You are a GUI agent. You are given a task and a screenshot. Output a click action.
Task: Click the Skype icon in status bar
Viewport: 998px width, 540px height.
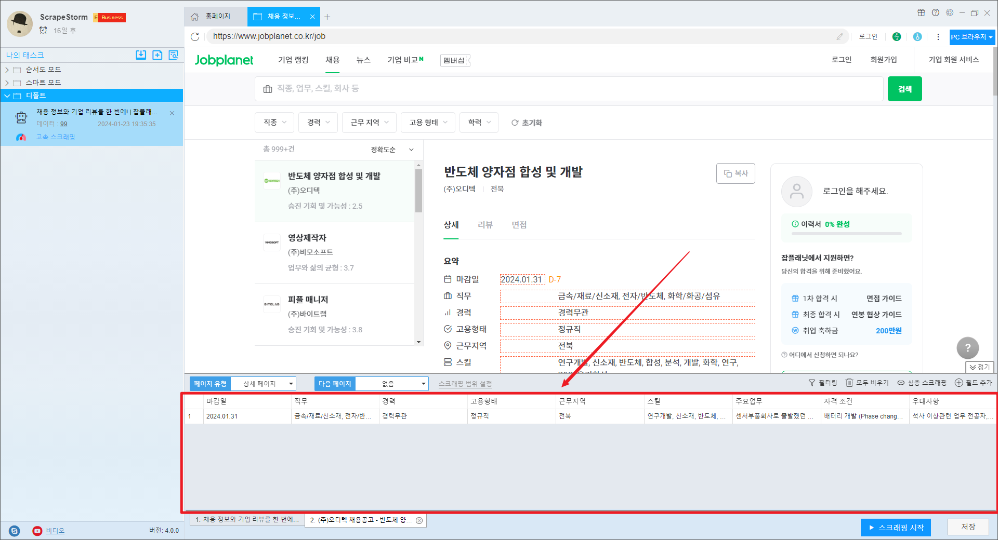(15, 531)
